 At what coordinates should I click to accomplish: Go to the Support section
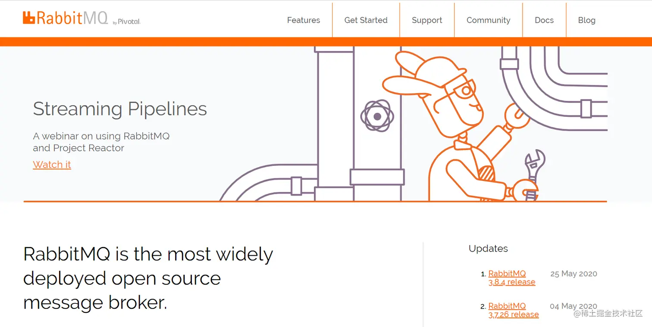pos(427,20)
